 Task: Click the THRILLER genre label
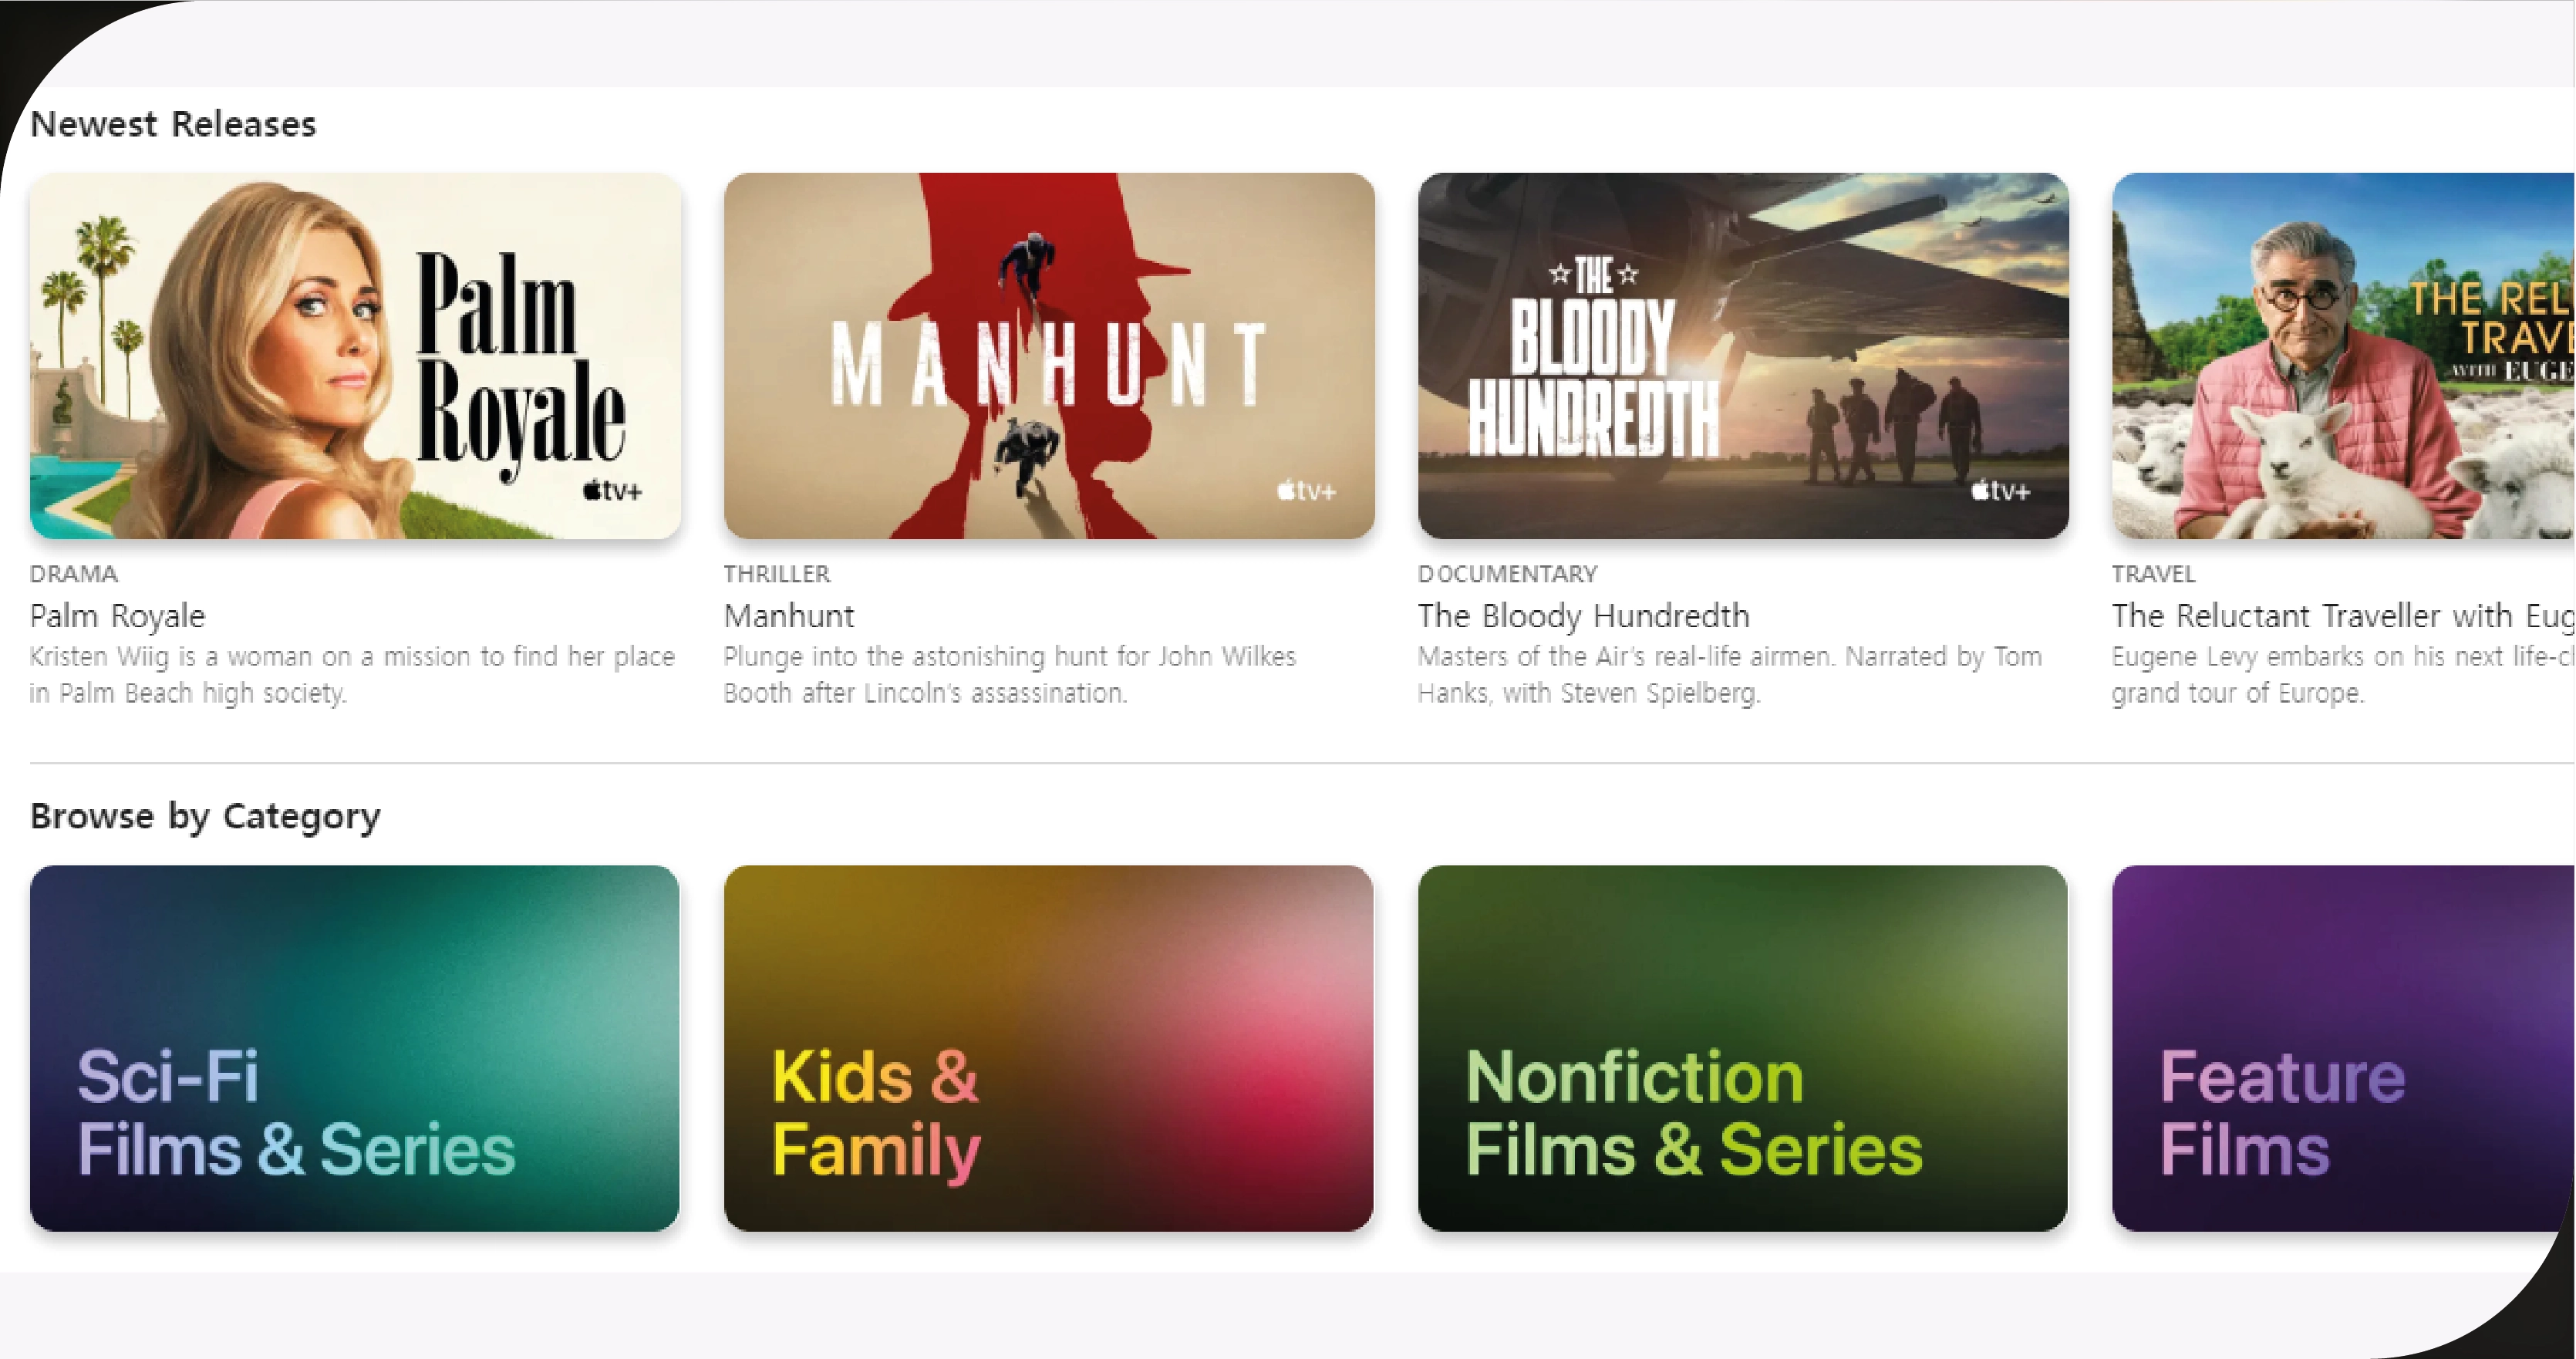click(x=777, y=574)
